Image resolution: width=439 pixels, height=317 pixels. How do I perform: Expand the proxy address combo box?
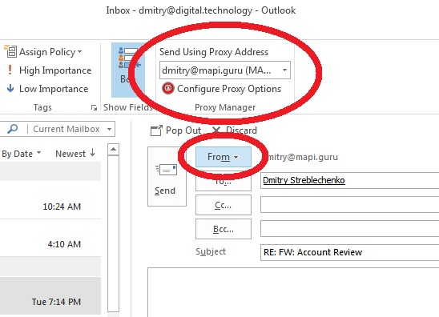pyautogui.click(x=284, y=70)
